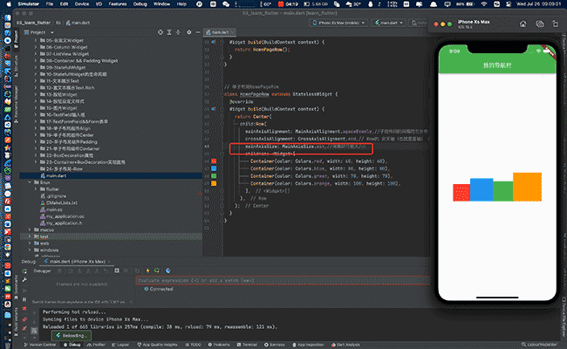Expand the windows folder
567x349 pixels.
30,250
